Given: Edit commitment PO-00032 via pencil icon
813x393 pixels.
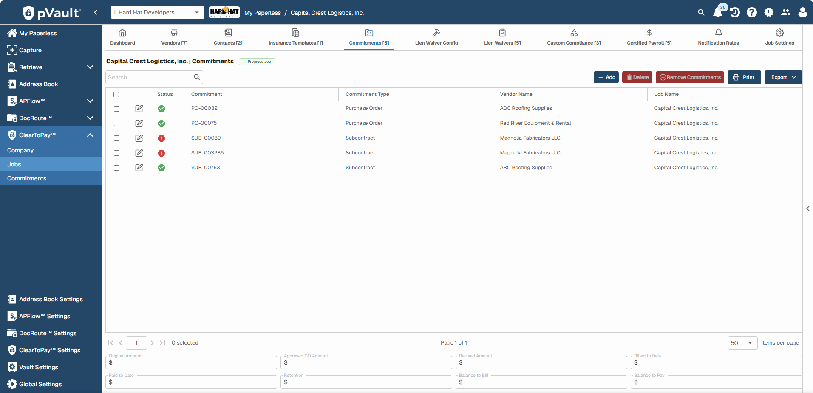Looking at the screenshot, I should coord(139,109).
